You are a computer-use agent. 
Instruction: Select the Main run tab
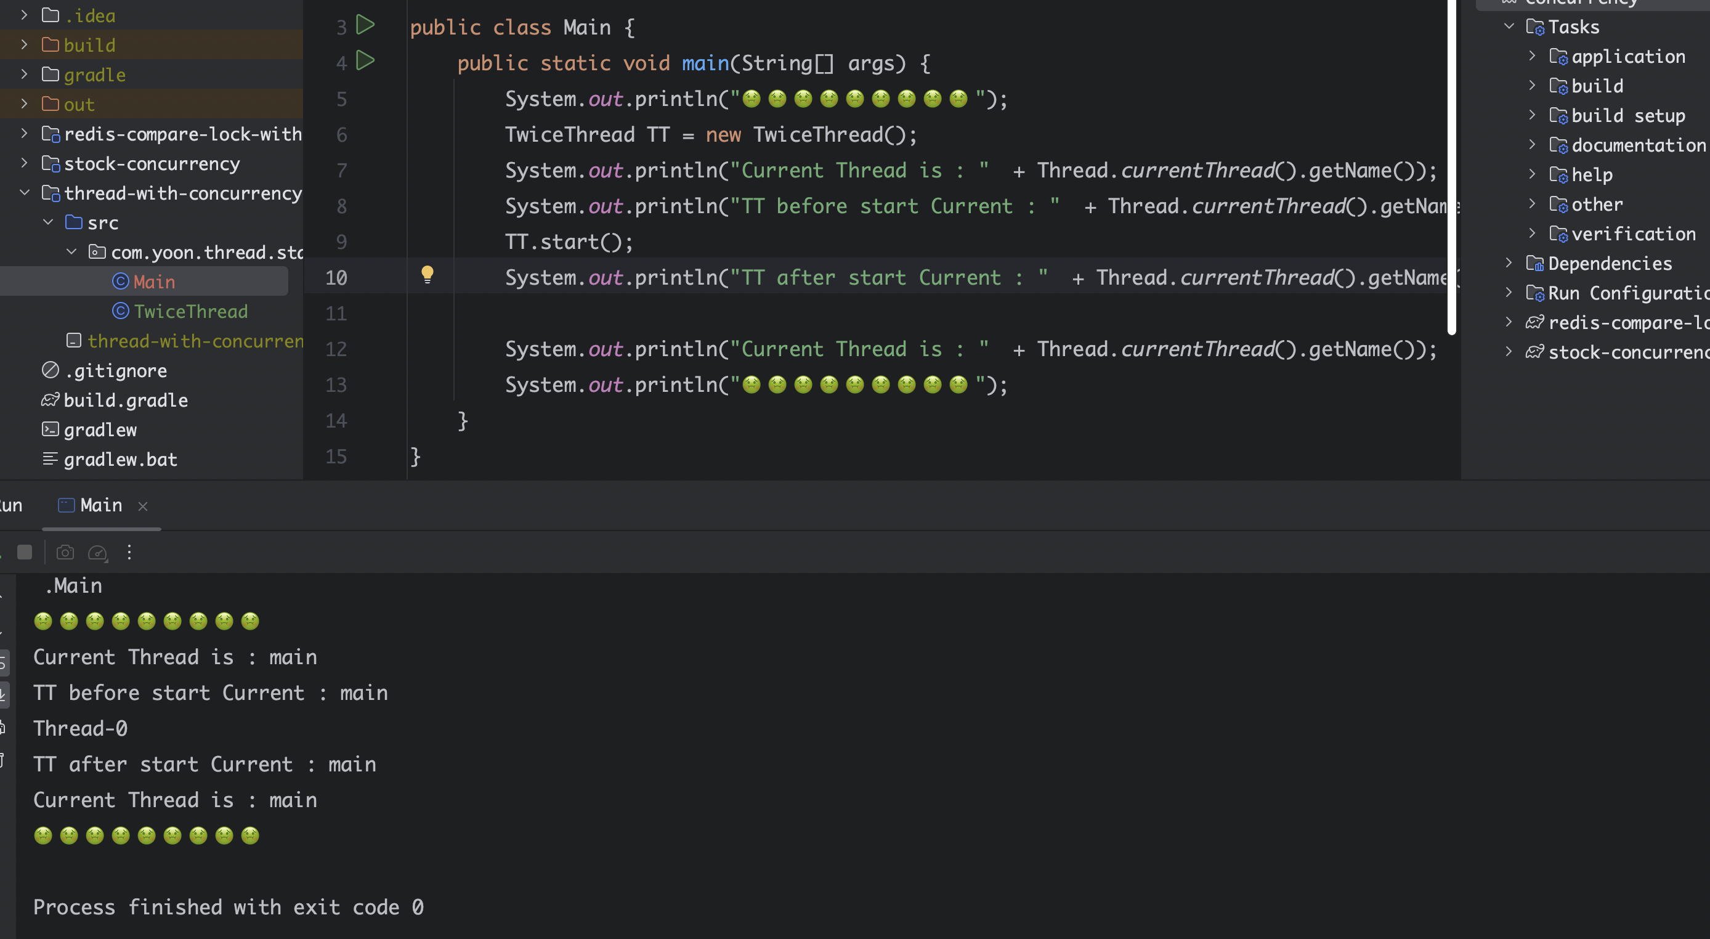click(x=101, y=505)
